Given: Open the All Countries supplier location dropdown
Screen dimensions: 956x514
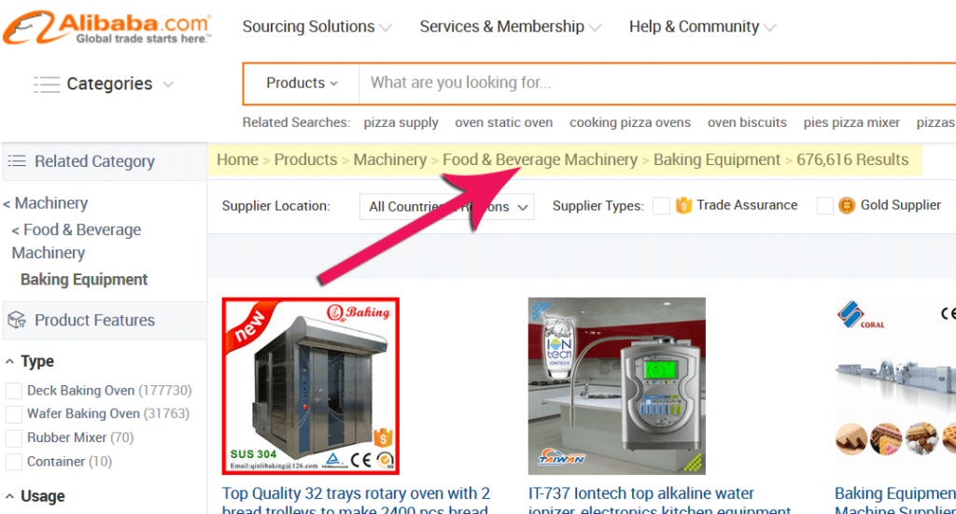Looking at the screenshot, I should click(447, 206).
